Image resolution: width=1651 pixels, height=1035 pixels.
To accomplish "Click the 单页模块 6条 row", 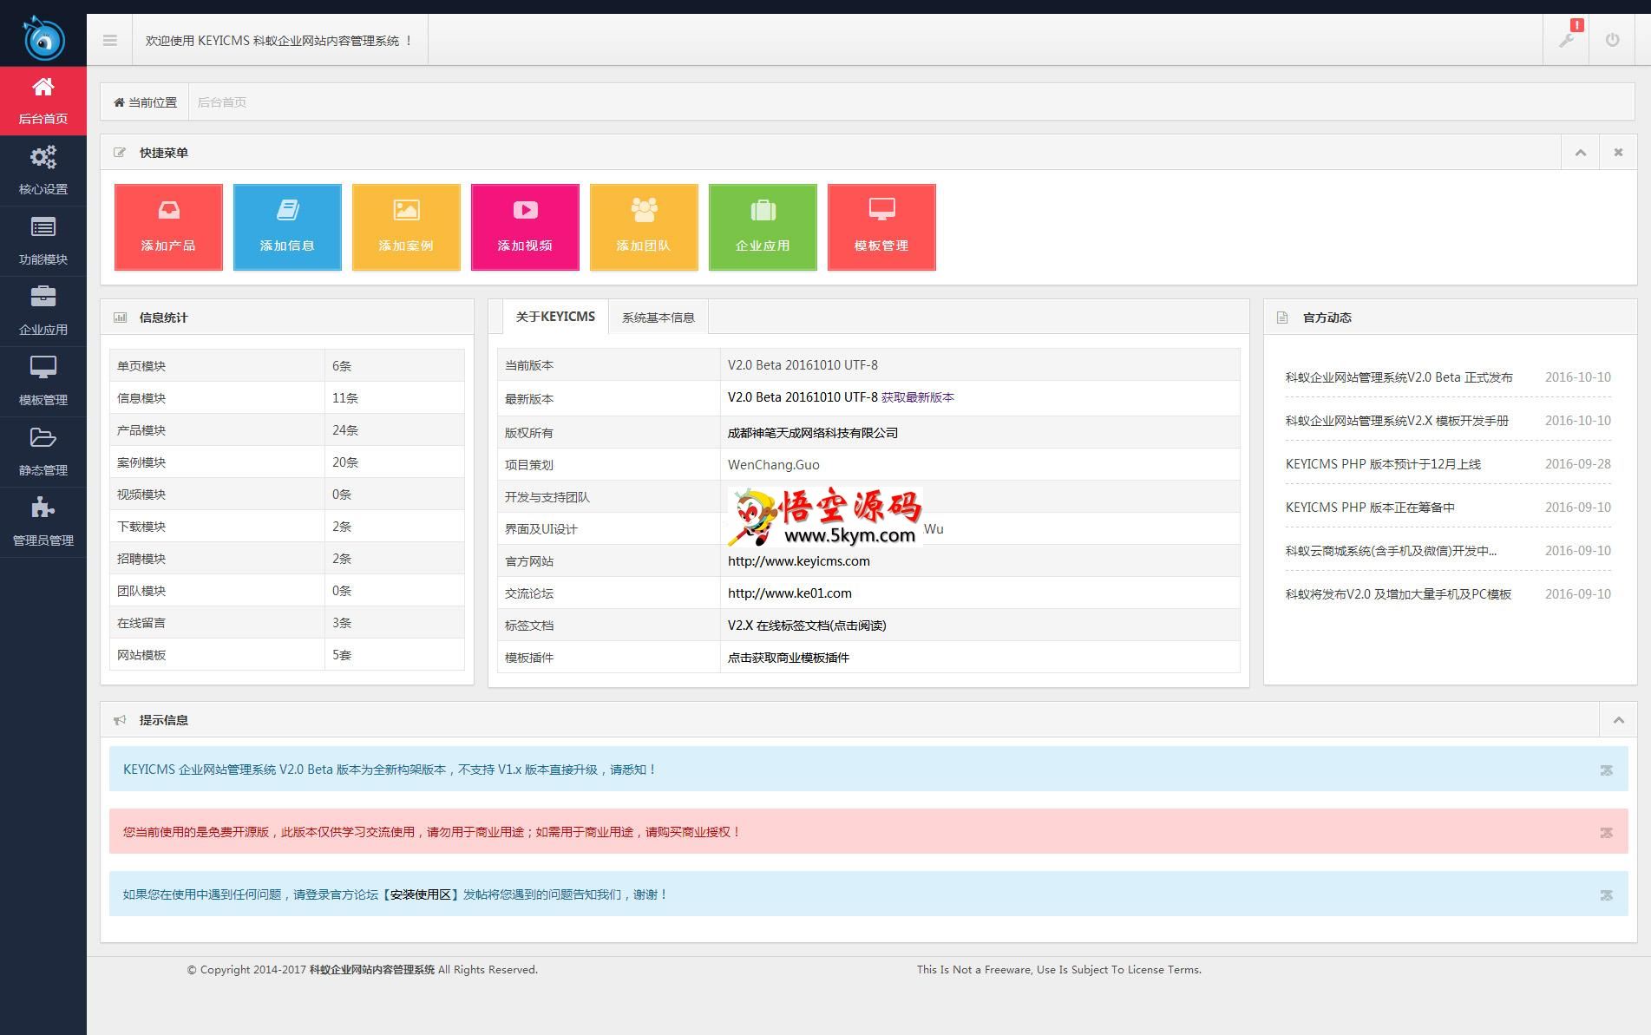I will pos(287,366).
